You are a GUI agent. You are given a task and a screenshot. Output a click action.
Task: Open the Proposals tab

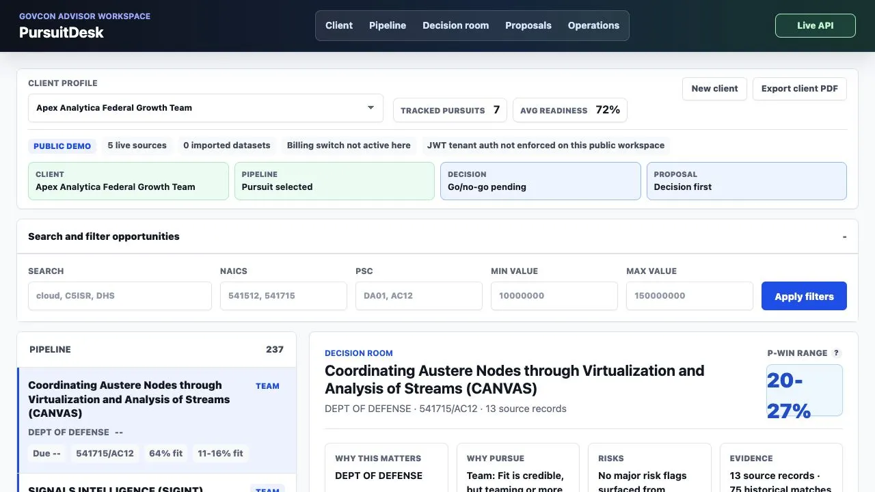528,25
